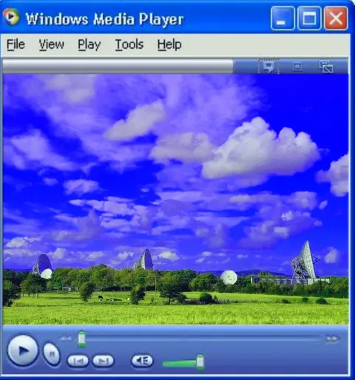Start playback with the round Play button

(23, 350)
